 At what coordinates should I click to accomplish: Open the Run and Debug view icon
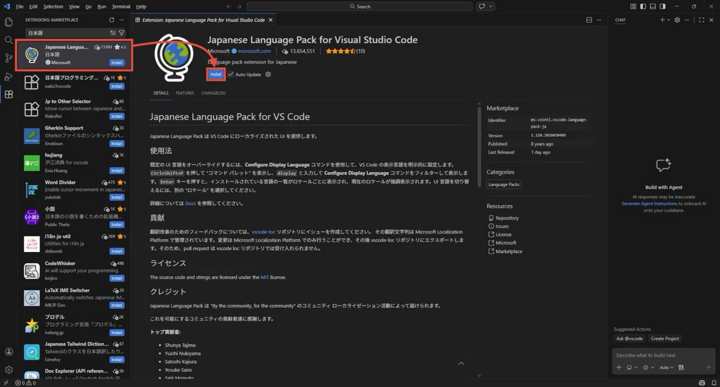tap(8, 76)
